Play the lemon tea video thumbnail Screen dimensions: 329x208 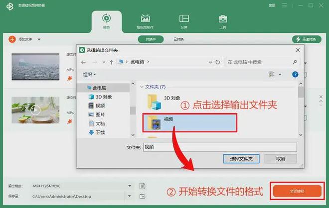(x=35, y=110)
